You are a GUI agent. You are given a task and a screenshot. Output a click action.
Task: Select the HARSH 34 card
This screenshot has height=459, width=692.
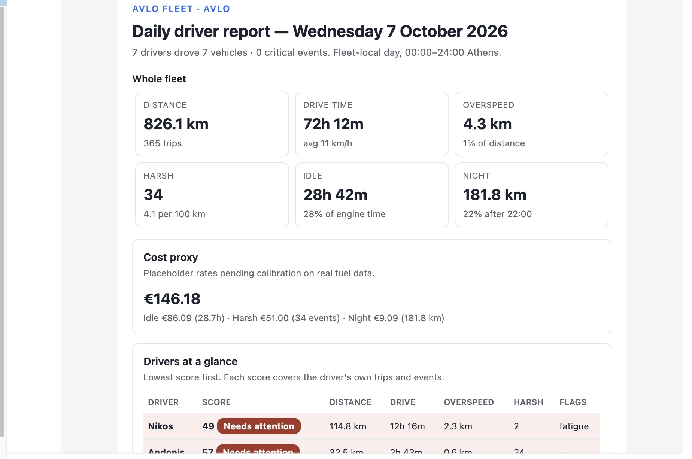point(212,195)
